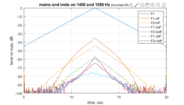
Task: Click the orange F1-dF legend line sample
Action: coord(145,18)
